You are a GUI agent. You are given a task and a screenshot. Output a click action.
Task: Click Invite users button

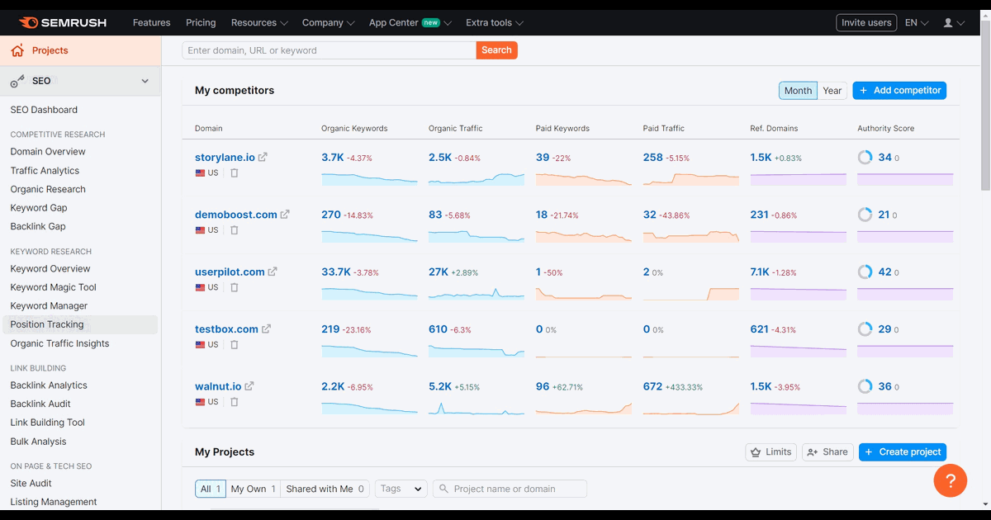(x=866, y=23)
